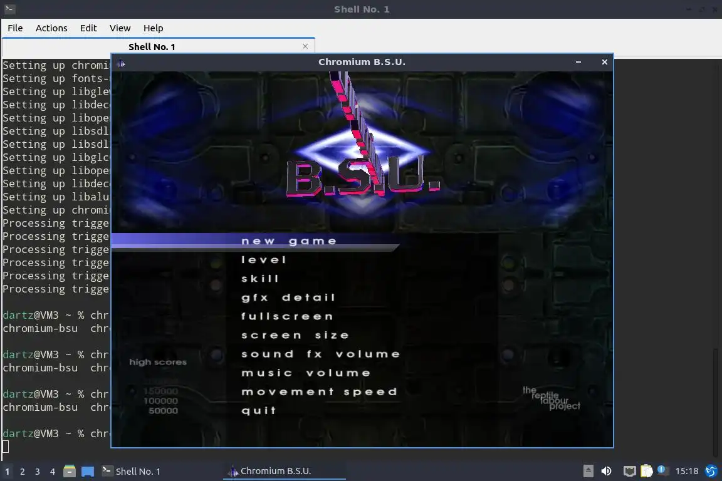Click the 150000 high score entry

coord(160,391)
